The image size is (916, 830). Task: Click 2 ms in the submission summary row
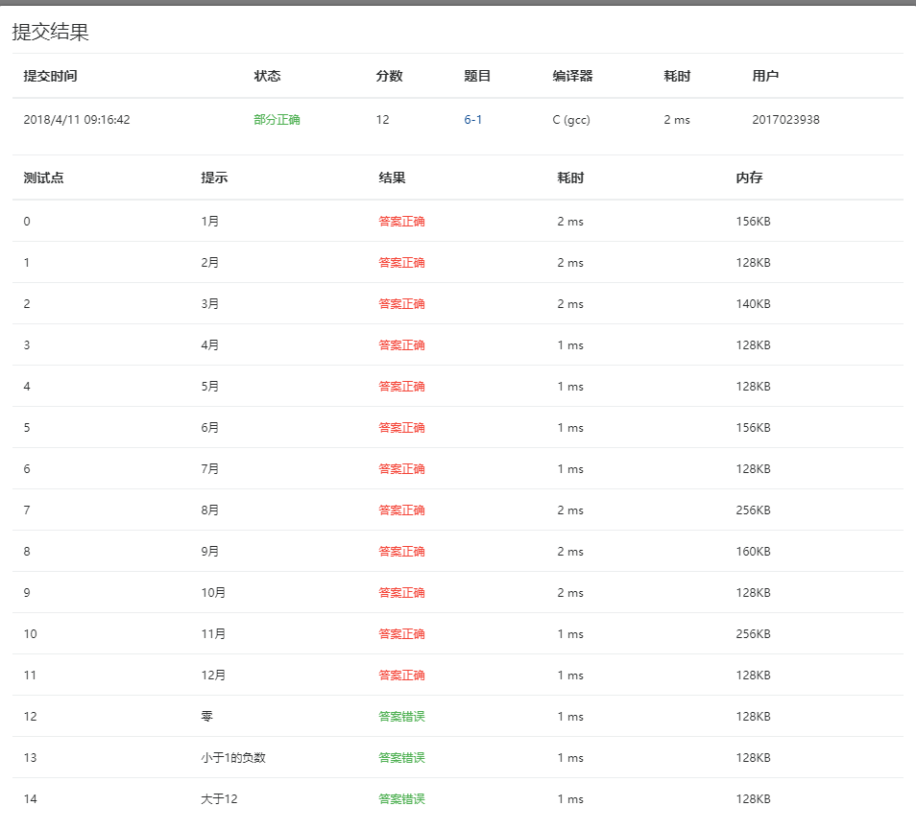677,120
